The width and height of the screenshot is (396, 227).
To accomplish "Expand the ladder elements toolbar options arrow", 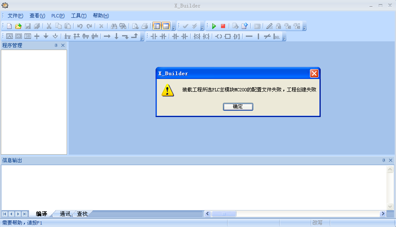I will pyautogui.click(x=284, y=38).
